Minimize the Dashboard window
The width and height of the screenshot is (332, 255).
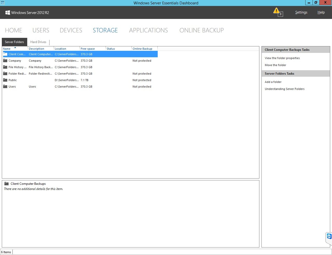click(x=309, y=3)
